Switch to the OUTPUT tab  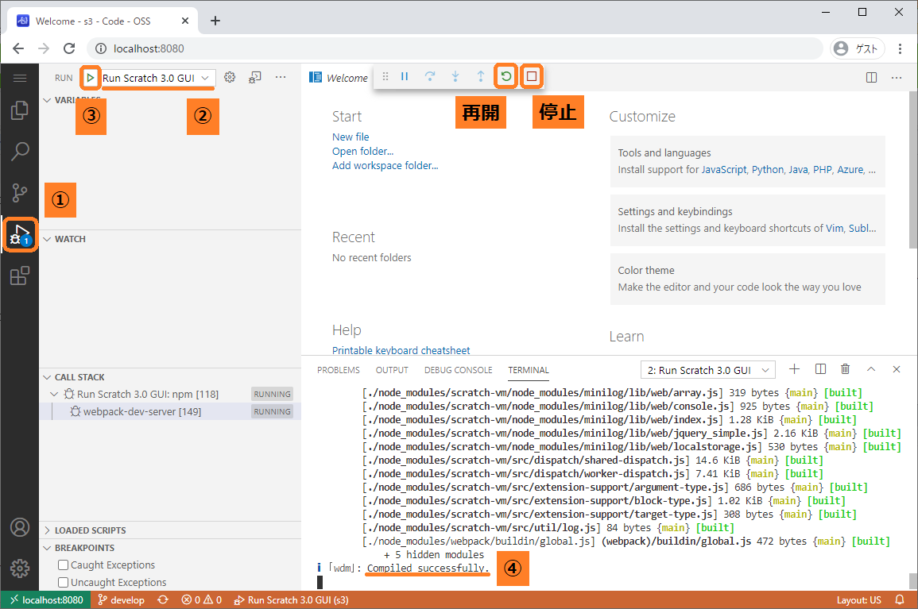(x=392, y=370)
